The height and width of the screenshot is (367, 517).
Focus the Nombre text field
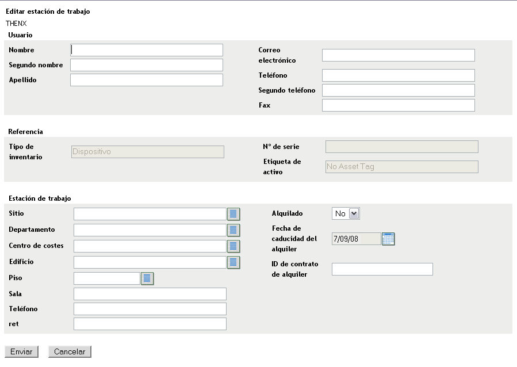(x=147, y=50)
